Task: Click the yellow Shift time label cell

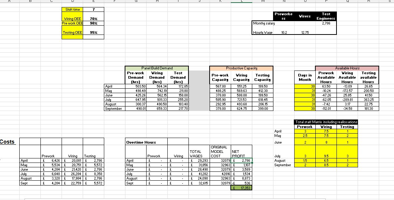Action: coord(72,10)
